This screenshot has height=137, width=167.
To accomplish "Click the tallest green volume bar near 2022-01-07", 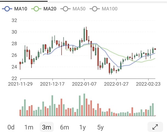I will click(84, 105).
